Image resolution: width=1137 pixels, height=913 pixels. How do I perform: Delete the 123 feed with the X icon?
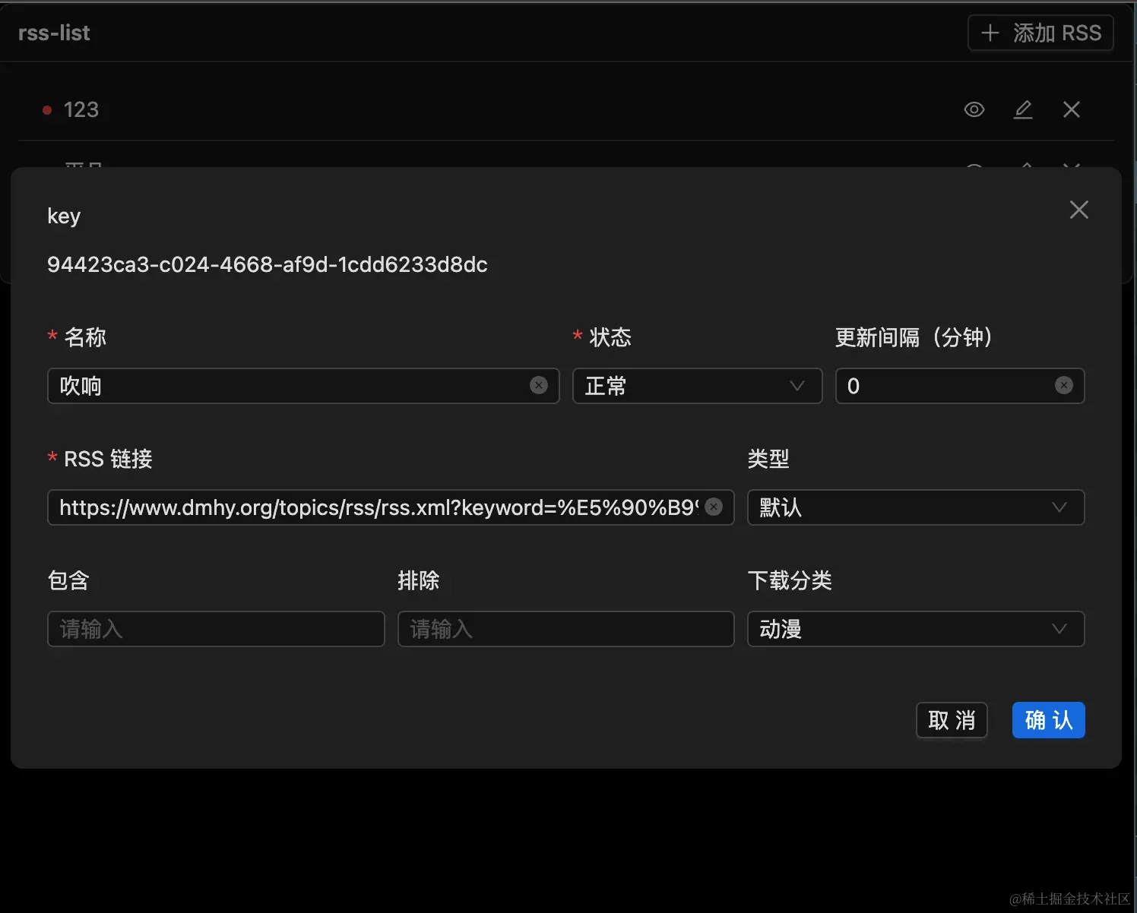[1071, 109]
